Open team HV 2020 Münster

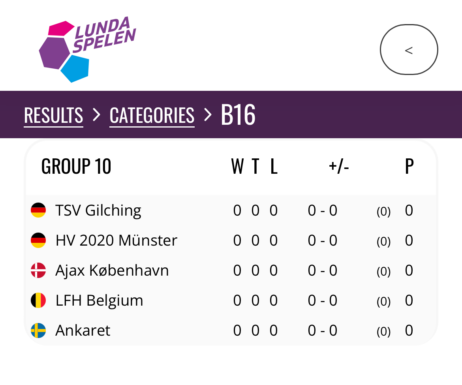click(116, 240)
